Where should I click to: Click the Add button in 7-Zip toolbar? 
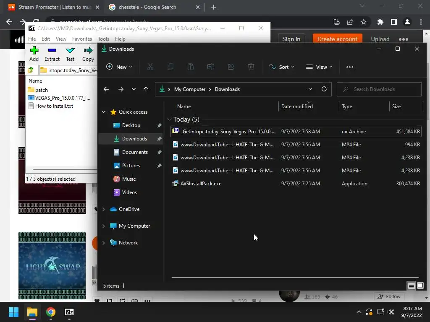(34, 54)
